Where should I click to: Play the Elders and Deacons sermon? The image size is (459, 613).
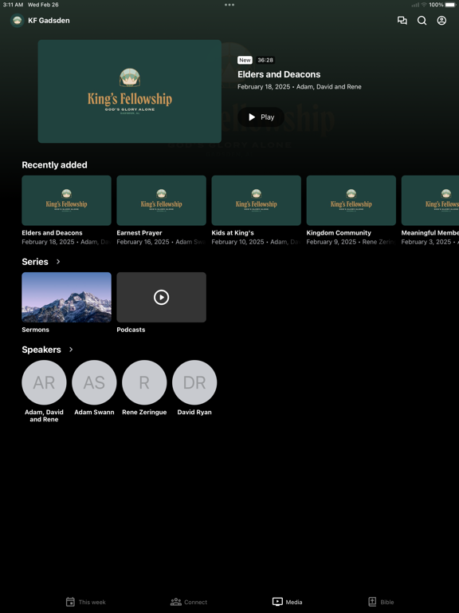pos(261,117)
